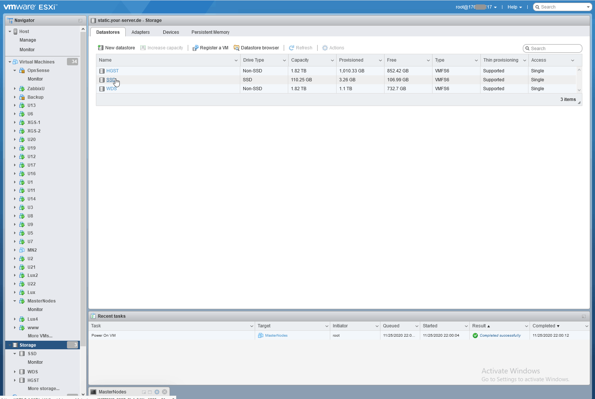
Task: Open the MasterNodes console tab
Action: (112, 392)
